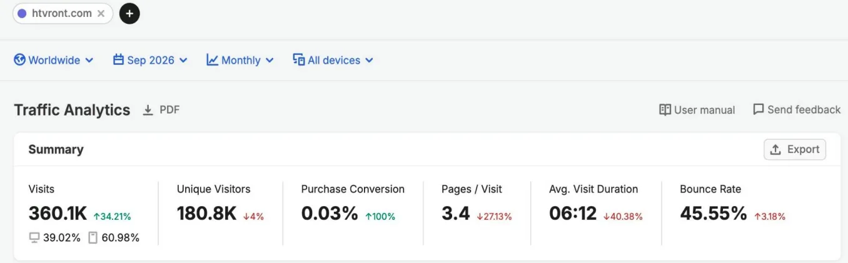
Task: Click the purple dot on the htvront.com chip
Action: click(22, 13)
